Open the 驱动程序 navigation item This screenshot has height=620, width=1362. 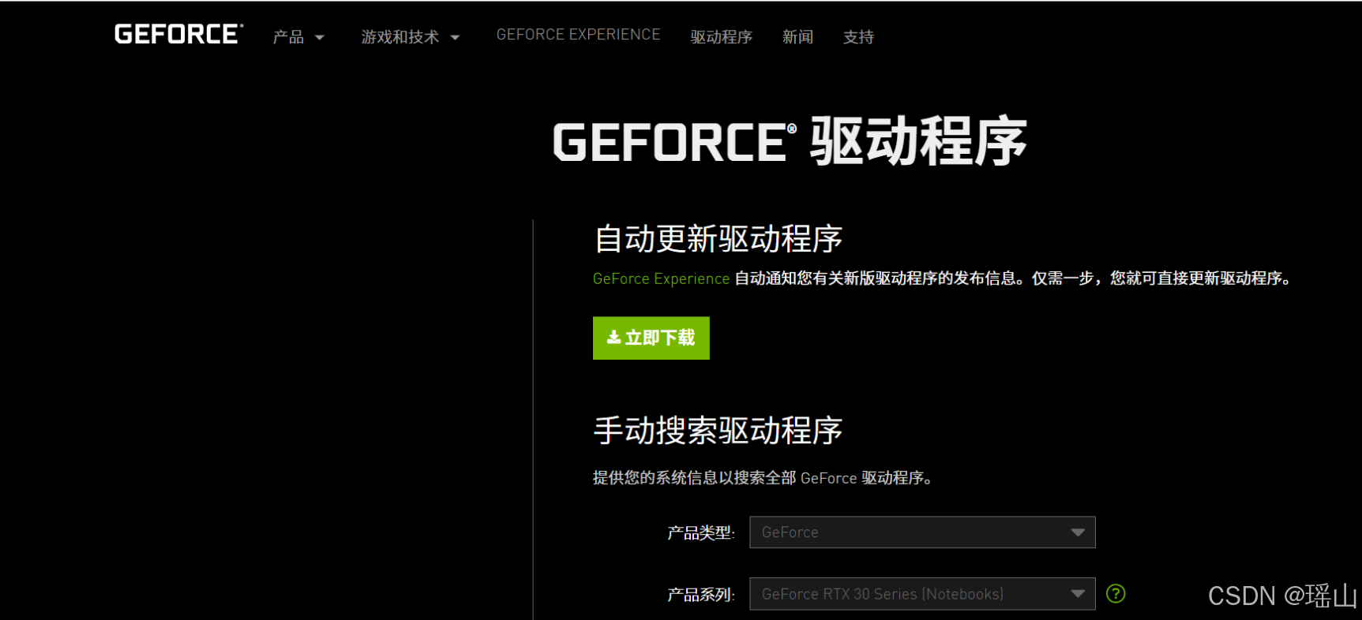click(x=721, y=37)
